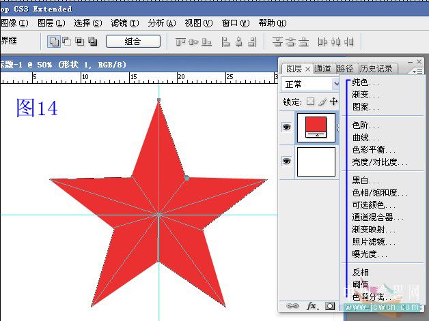Screen dimensions: 429x321
Task: Open the 分析(A) menu
Action: click(162, 23)
